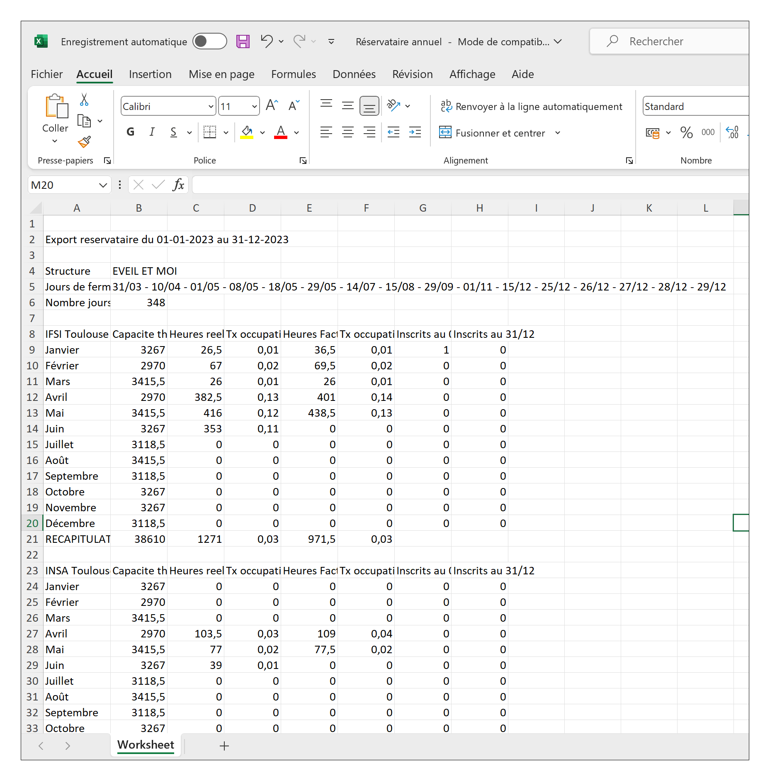This screenshot has height=781, width=770.
Task: Select the Worksheet sheet tab
Action: [x=146, y=745]
